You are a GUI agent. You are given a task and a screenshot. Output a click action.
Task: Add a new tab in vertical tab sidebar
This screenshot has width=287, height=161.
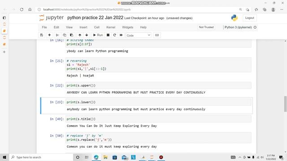pyautogui.click(x=4, y=52)
